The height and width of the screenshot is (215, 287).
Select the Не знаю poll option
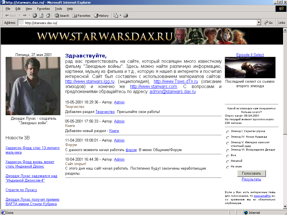228,167
